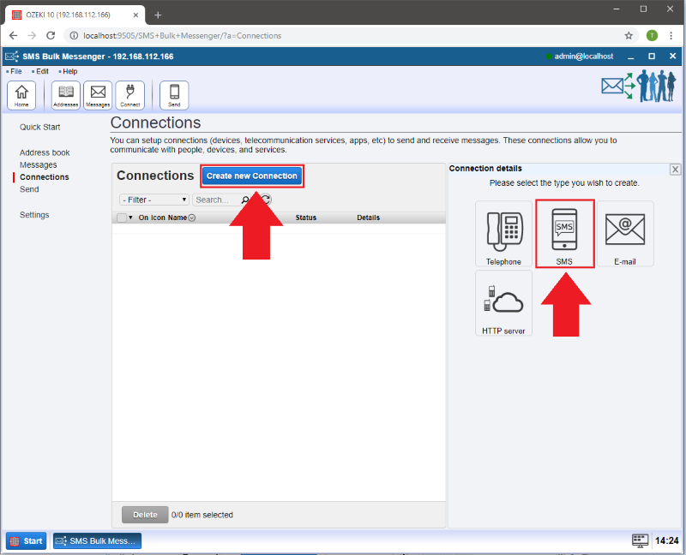Screen dimensions: 686x555
Task: Click the Connect plug icon
Action: 130,95
